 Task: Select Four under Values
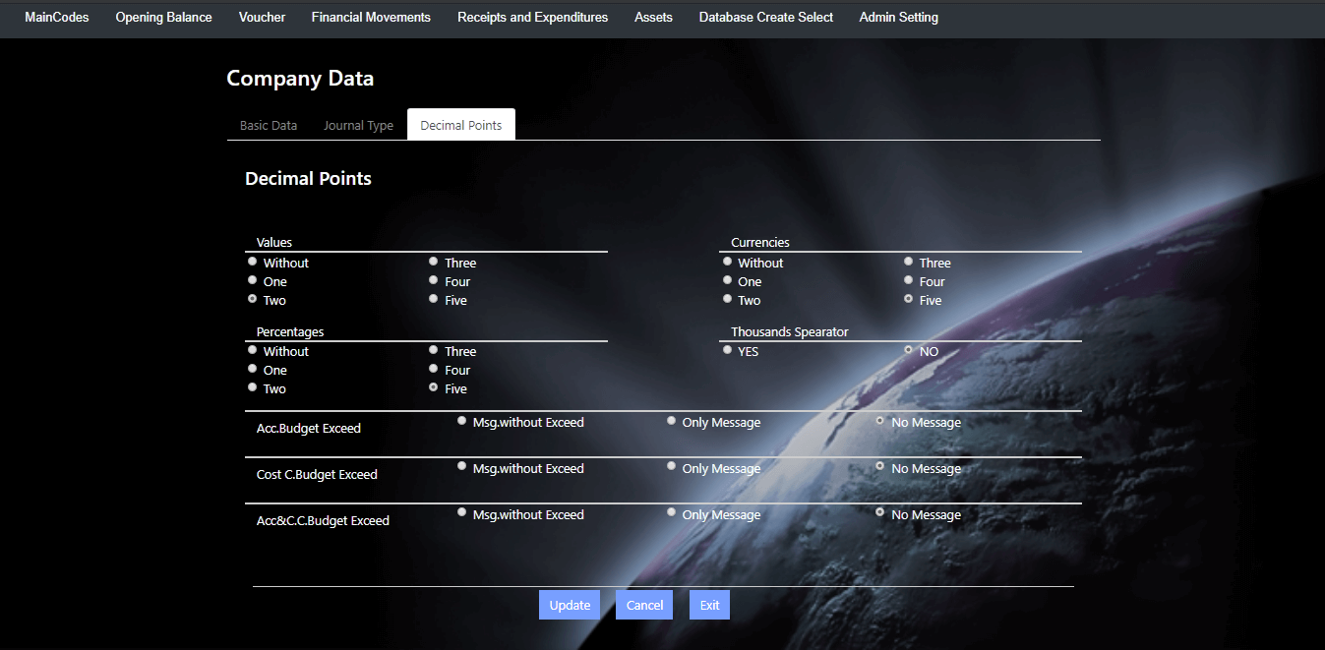point(434,280)
